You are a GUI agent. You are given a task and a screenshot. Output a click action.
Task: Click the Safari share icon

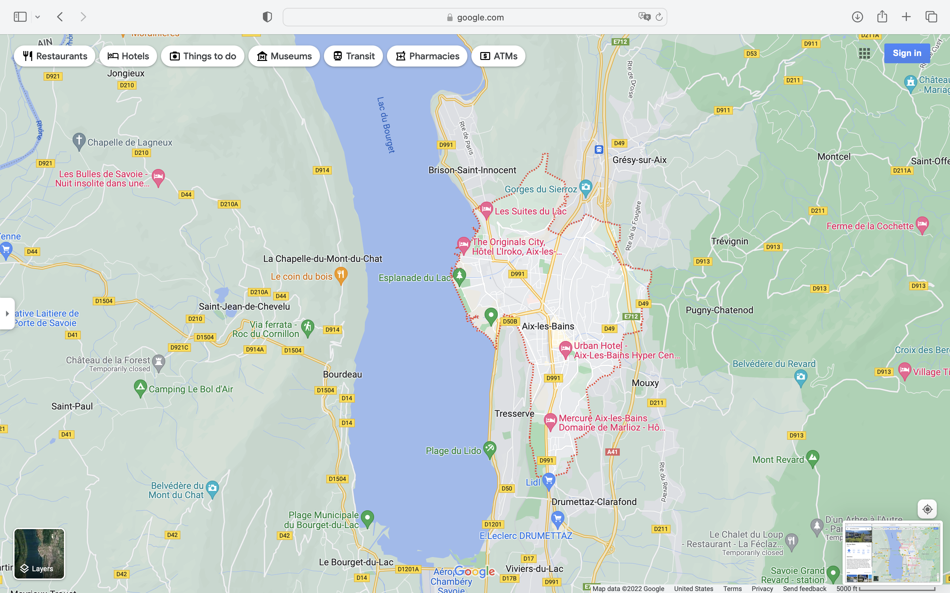tap(882, 16)
